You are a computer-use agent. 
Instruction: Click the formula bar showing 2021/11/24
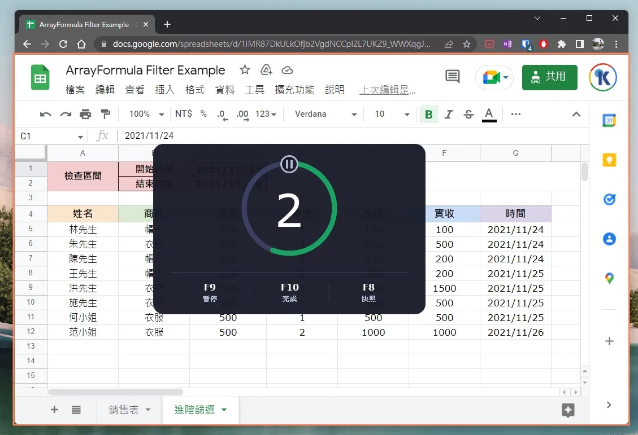354,135
